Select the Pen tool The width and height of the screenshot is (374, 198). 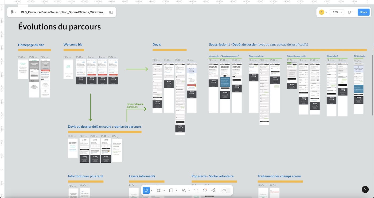pyautogui.click(x=184, y=191)
